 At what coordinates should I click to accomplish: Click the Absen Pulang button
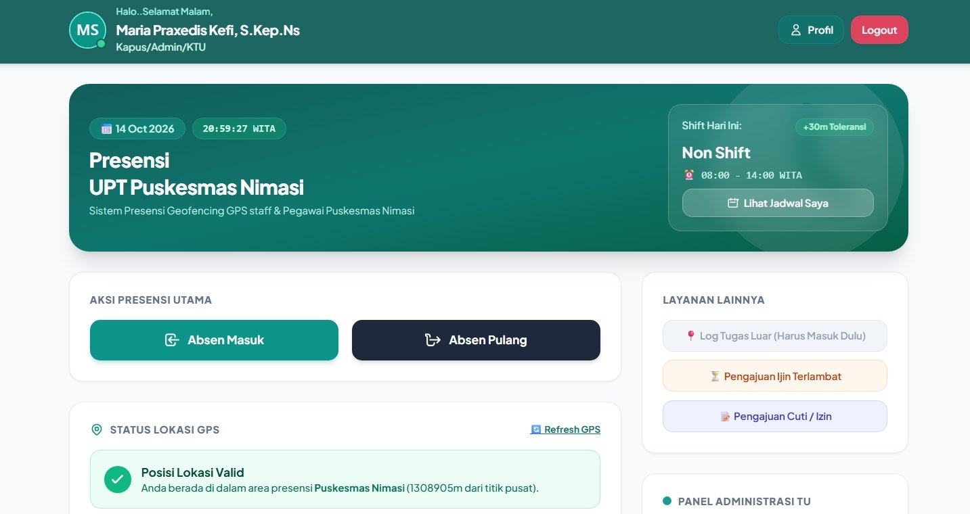coord(476,340)
